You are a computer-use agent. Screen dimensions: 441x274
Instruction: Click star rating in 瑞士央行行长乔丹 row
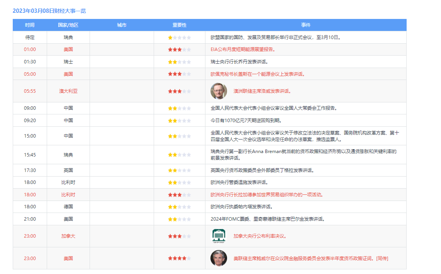[180, 62]
